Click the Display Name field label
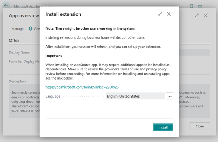The image size is (218, 142). pos(19,53)
